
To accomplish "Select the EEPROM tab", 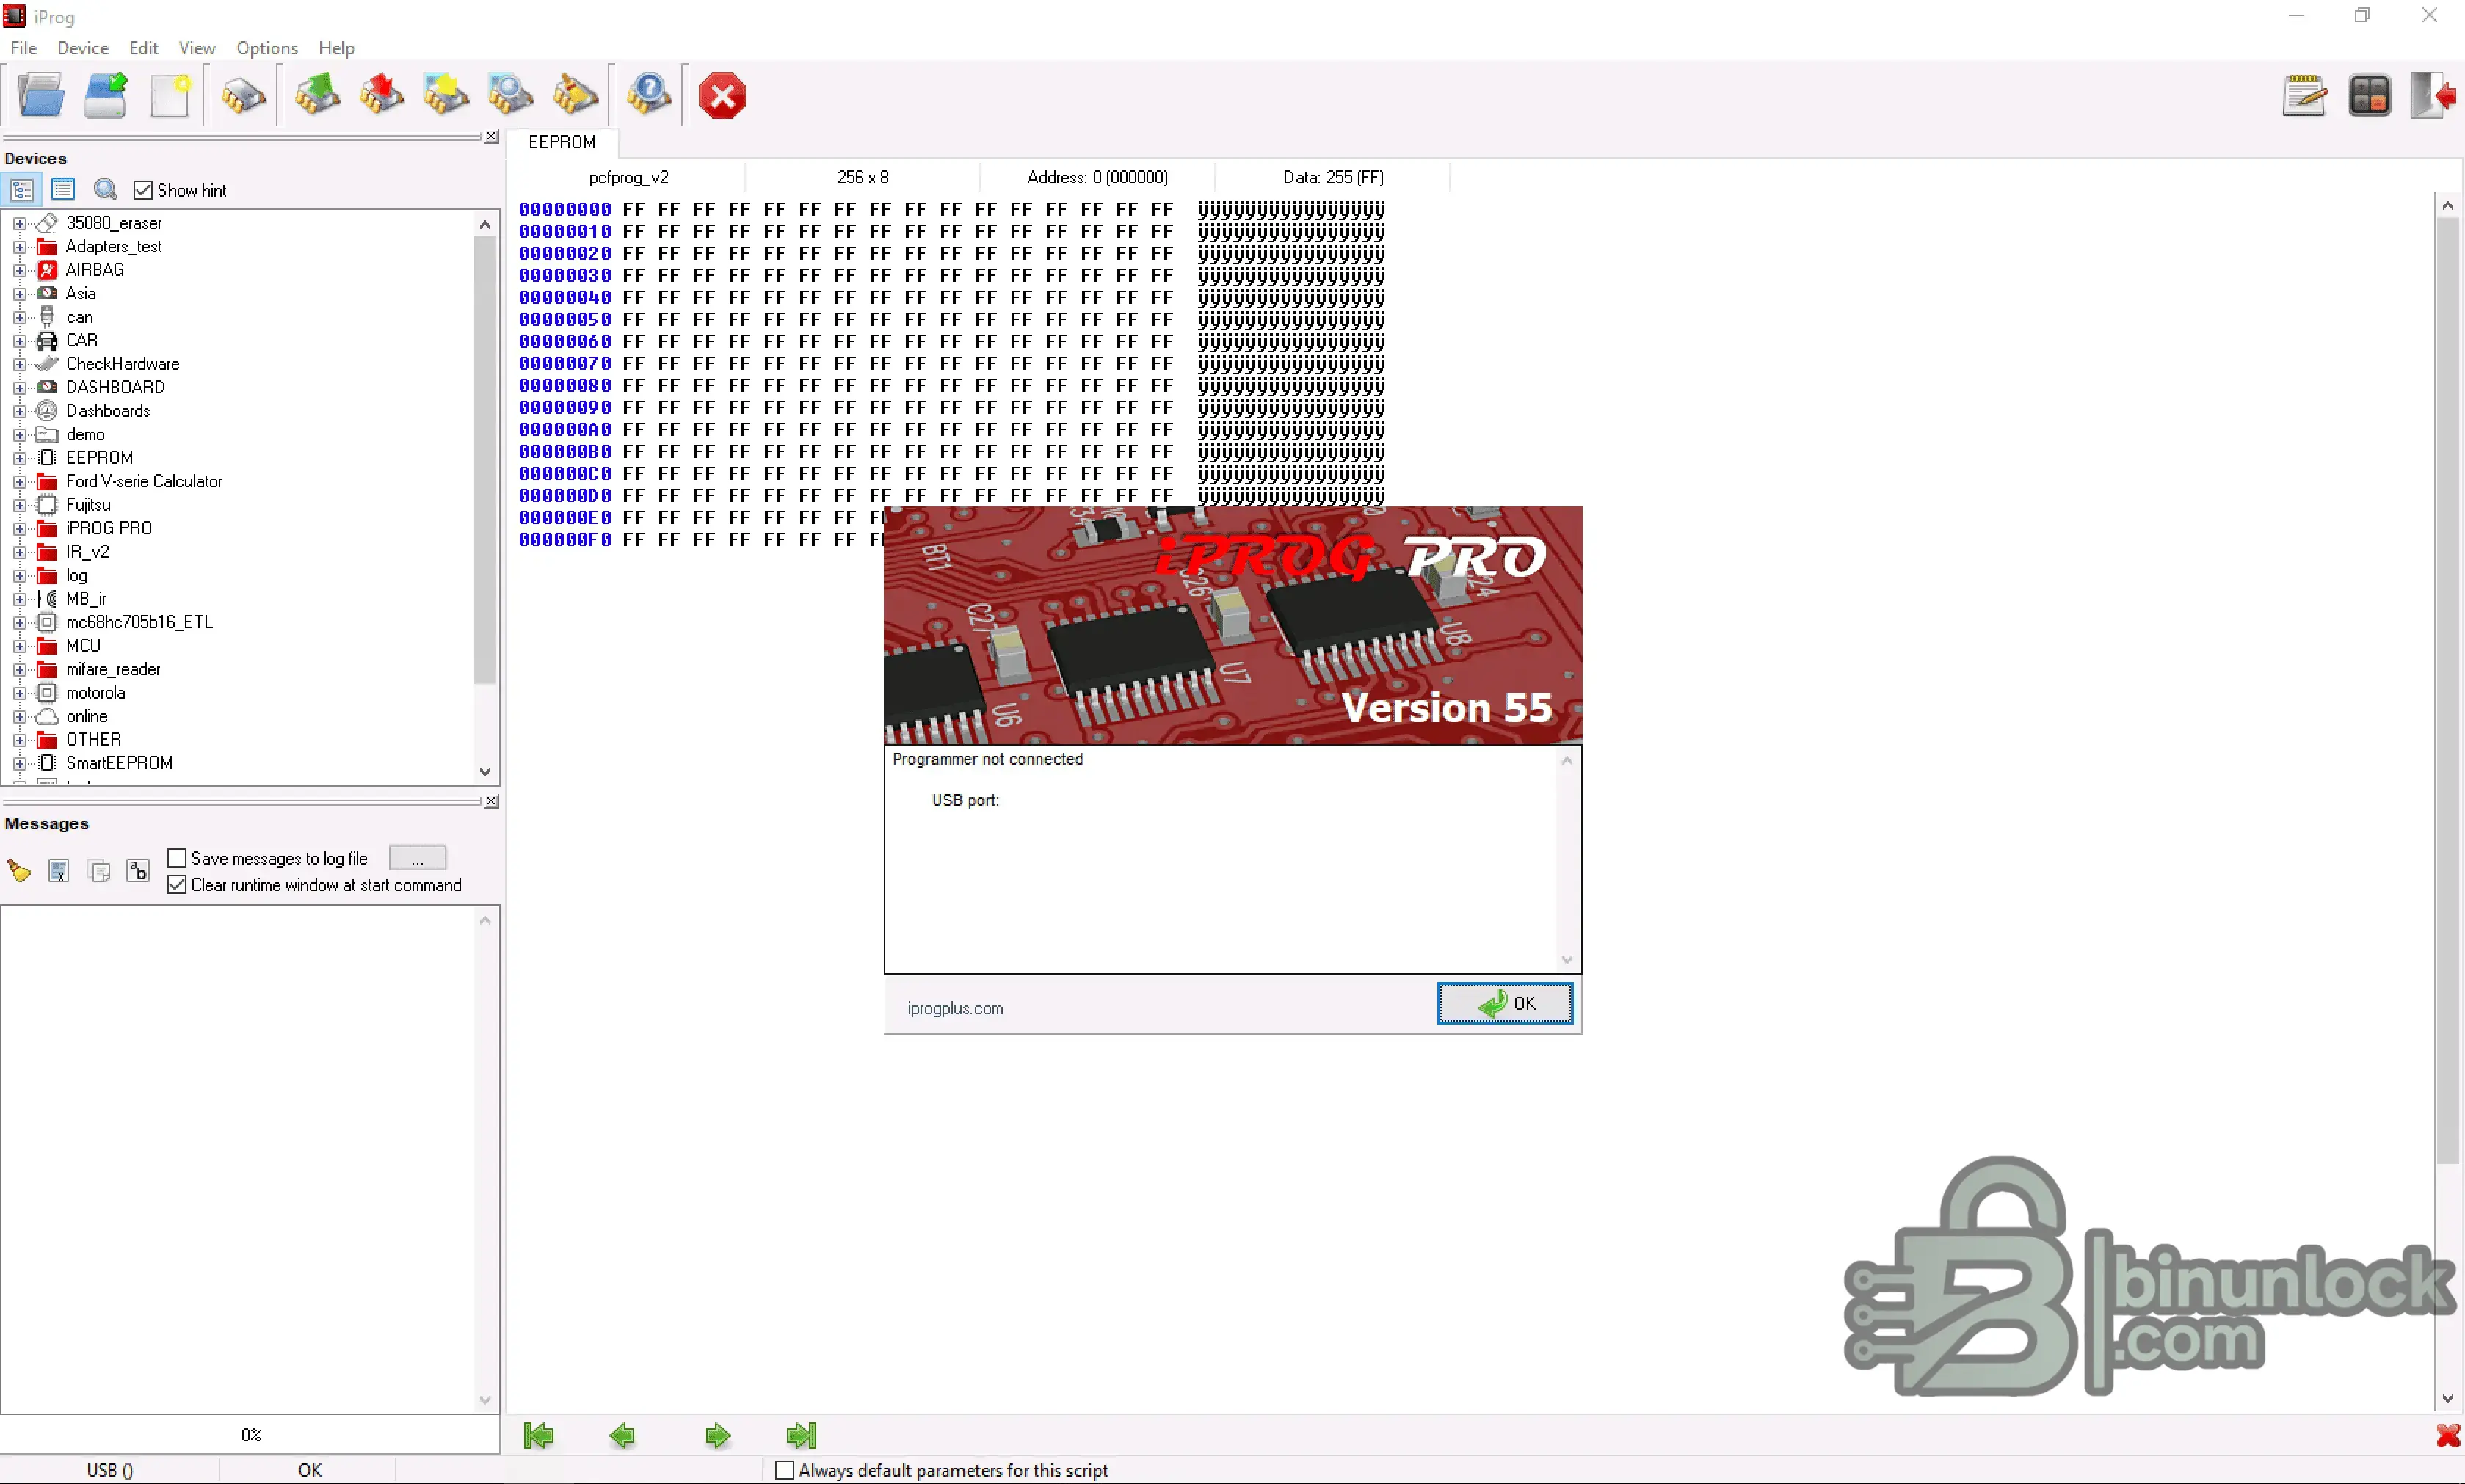I will click(562, 142).
